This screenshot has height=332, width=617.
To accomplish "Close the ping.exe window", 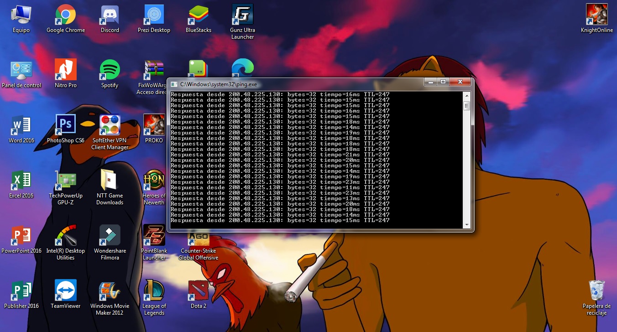I will [460, 82].
